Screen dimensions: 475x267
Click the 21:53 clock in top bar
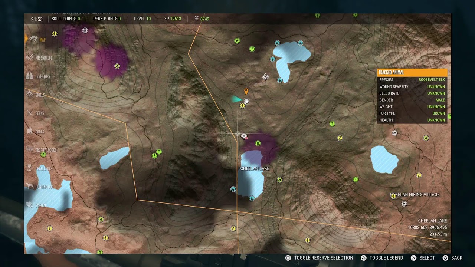pos(37,19)
